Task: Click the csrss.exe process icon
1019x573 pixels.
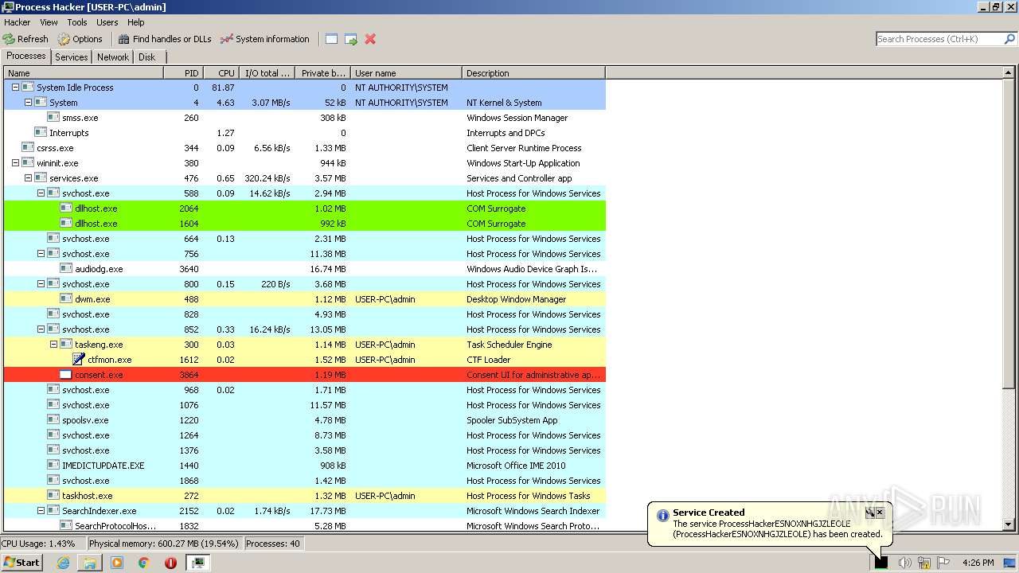Action: [x=28, y=148]
